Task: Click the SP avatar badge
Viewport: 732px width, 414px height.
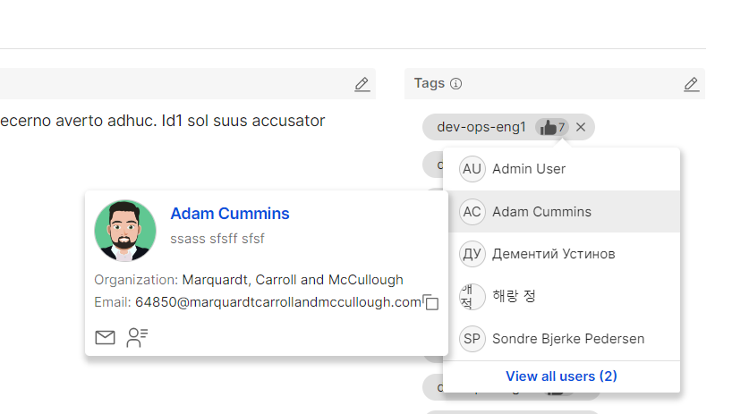Action: coord(472,339)
